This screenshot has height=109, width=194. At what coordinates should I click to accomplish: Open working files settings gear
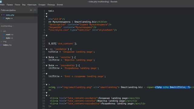pyautogui.click(x=31, y=10)
